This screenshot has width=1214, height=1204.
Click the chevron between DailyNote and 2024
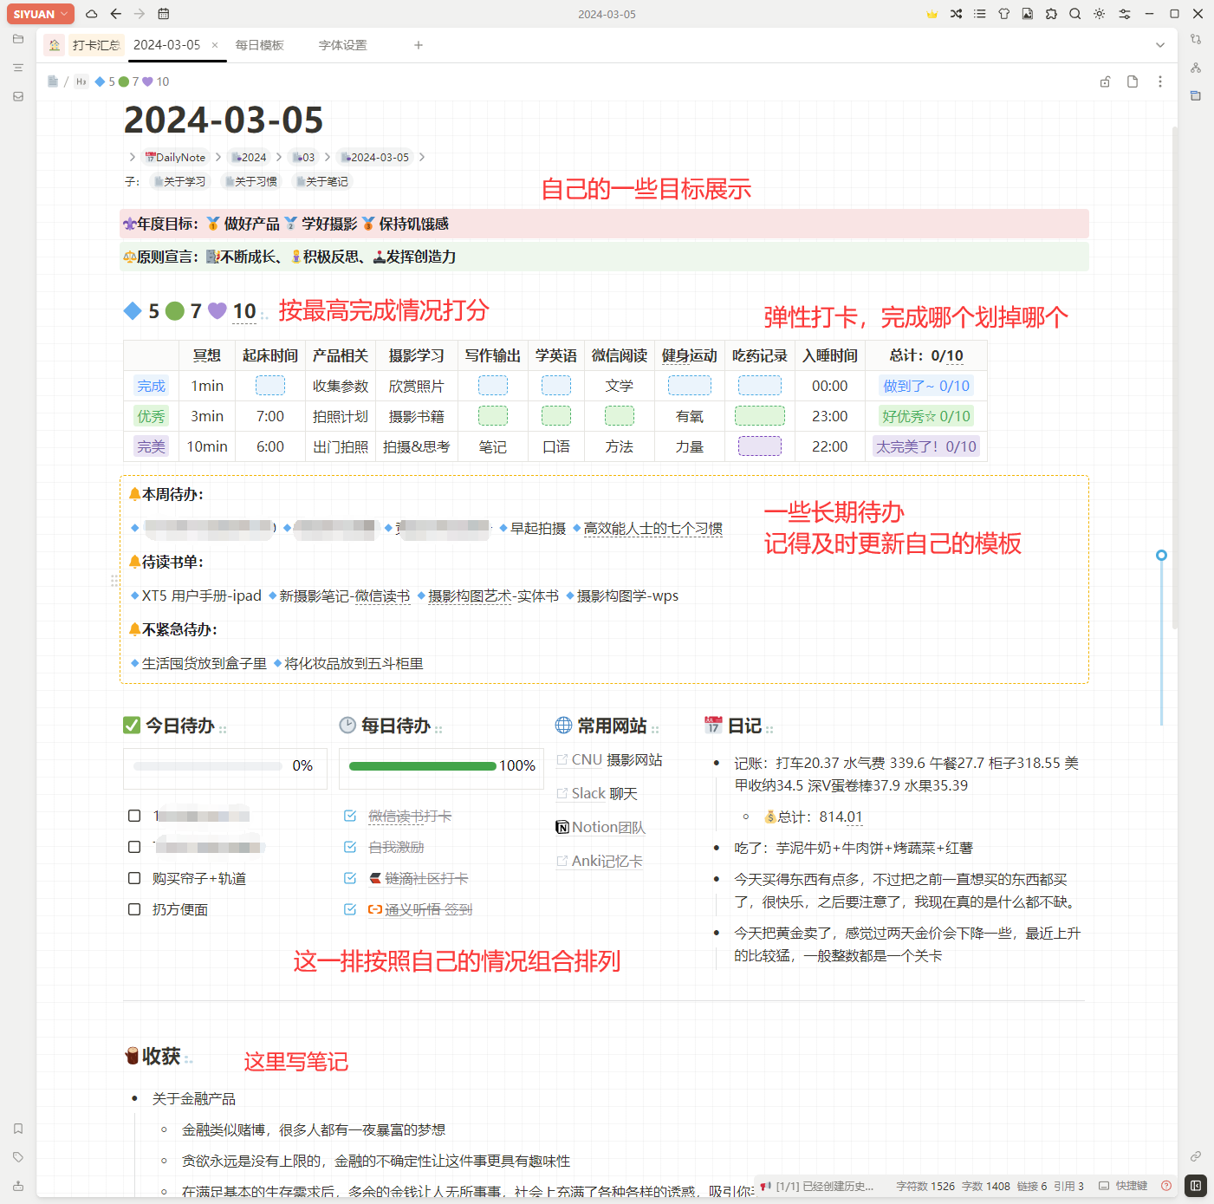pos(218,157)
